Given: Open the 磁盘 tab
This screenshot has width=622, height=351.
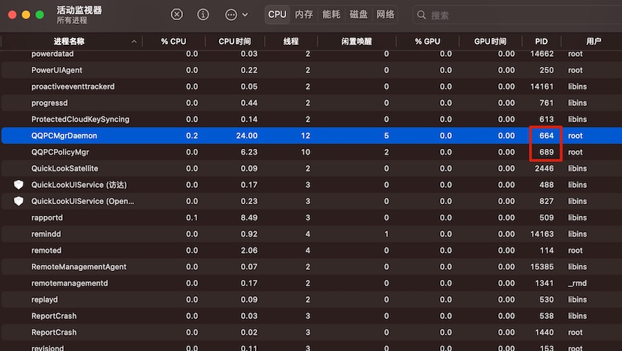Looking at the screenshot, I should (358, 14).
